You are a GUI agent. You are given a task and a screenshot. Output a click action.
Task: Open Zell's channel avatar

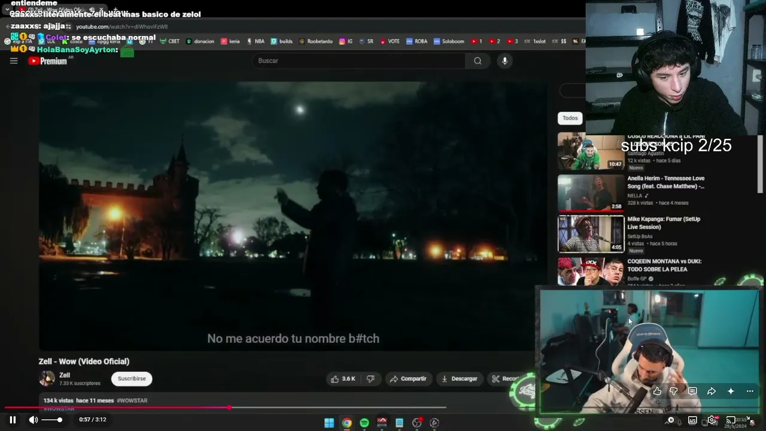[x=47, y=378]
